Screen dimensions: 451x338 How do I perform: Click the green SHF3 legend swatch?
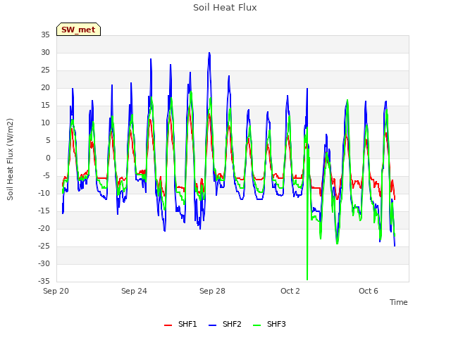[x=257, y=325]
